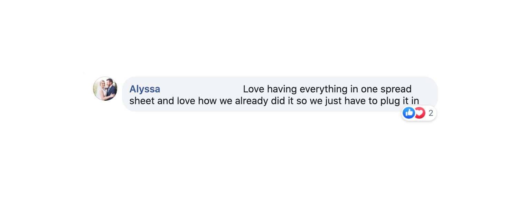This screenshot has height=201, width=526.
Task: Click the word "spread" in the comment
Action: tap(396, 89)
